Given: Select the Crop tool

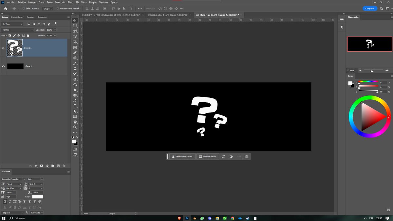Looking at the screenshot, I should pos(75,42).
